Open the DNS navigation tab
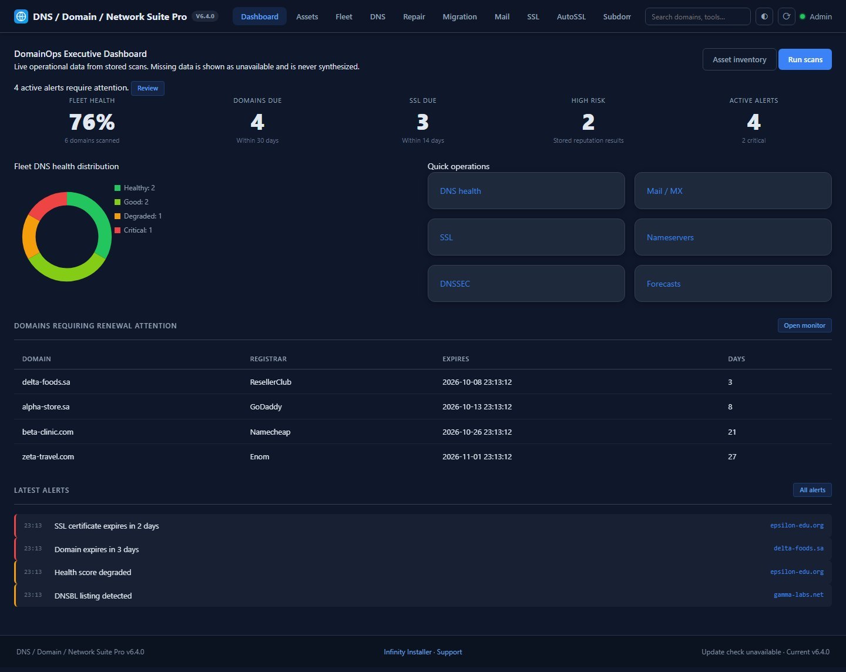The width and height of the screenshot is (846, 672). coord(378,16)
